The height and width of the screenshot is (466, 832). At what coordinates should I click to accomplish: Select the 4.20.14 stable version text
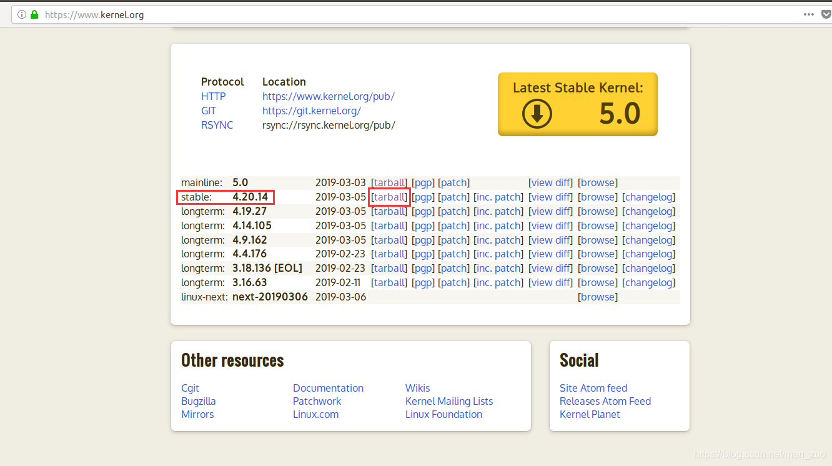(x=250, y=197)
